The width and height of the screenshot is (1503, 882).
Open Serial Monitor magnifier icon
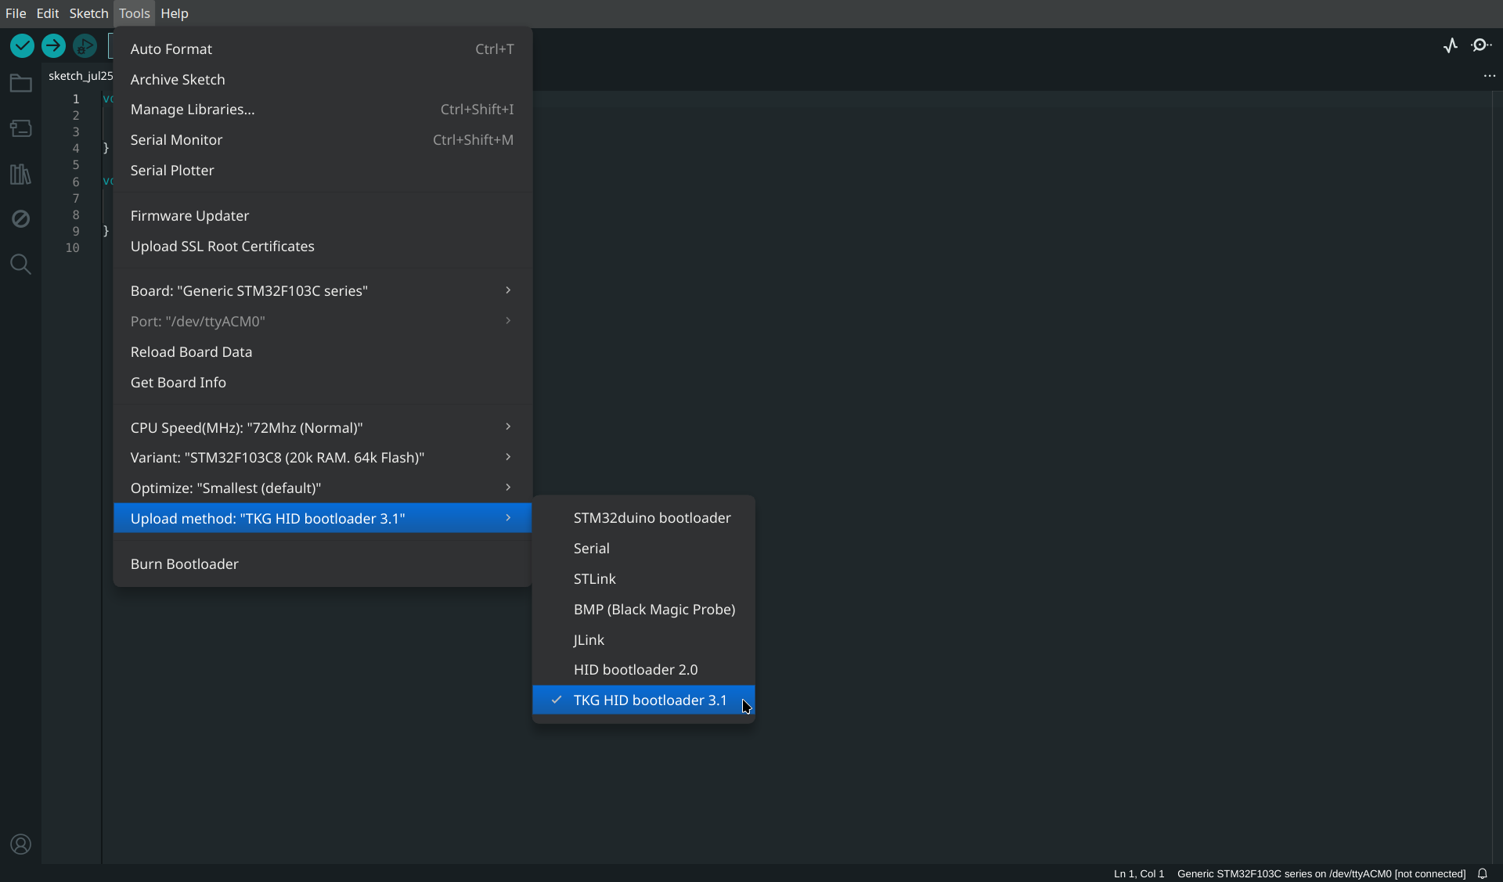(1481, 45)
